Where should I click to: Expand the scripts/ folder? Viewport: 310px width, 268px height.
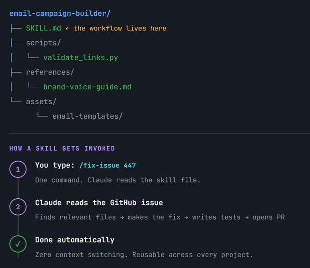(x=43, y=43)
